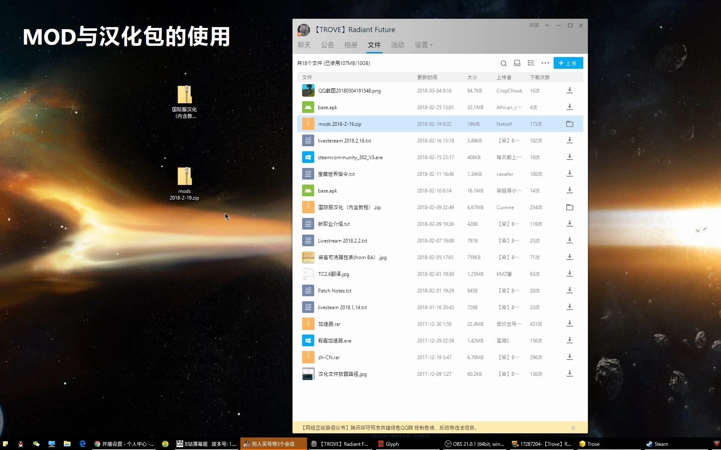Open folder icon for mods 2018-2-19.zip row
The image size is (721, 450).
click(x=570, y=124)
